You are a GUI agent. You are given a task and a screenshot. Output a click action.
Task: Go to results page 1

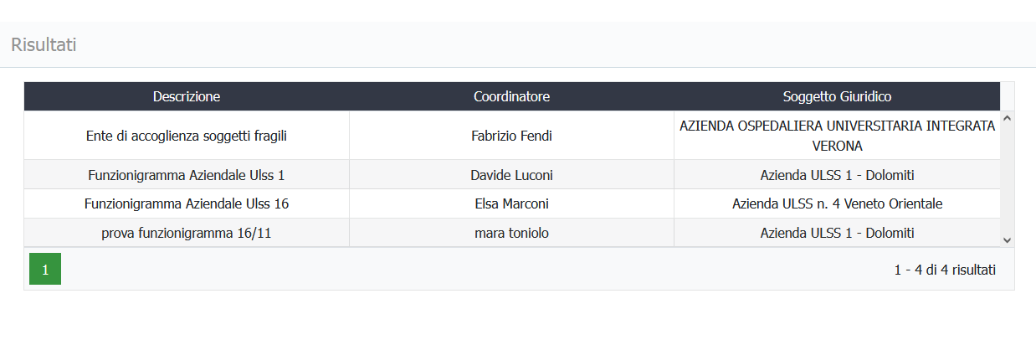click(x=45, y=269)
